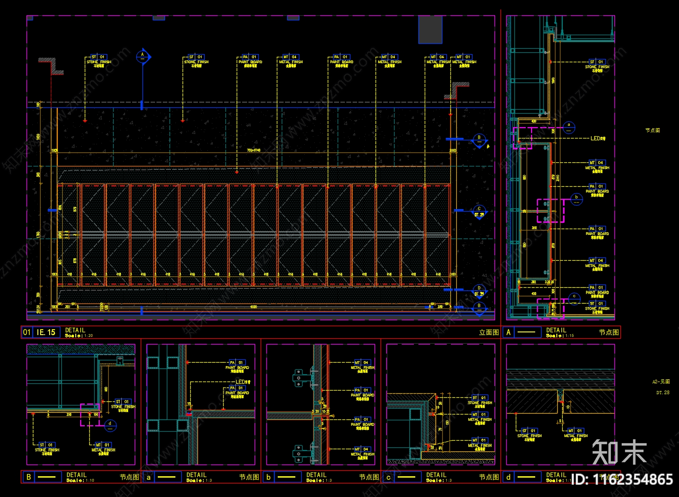
Task: Click the 'a' label in detail a title bar
Action: pos(149,477)
